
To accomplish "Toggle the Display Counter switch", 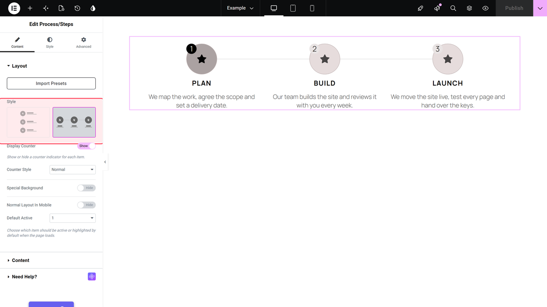I will (x=87, y=146).
